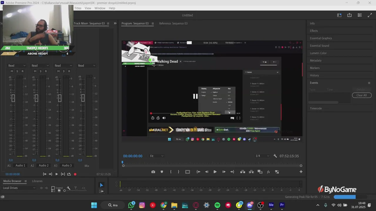
Task: Open the Fit zoom level dropdown
Action: (157, 156)
